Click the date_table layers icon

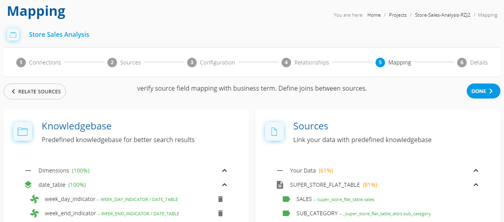pos(28,185)
